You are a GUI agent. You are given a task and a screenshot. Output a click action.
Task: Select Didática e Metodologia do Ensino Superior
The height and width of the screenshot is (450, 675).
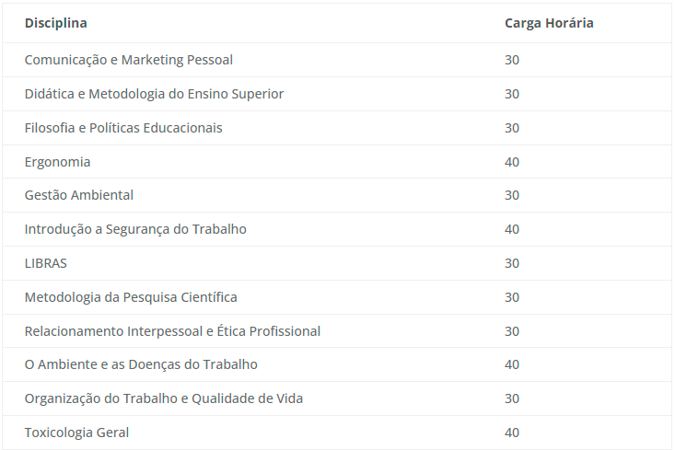point(154,94)
